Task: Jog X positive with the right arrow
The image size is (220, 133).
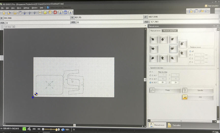Action: (173, 49)
